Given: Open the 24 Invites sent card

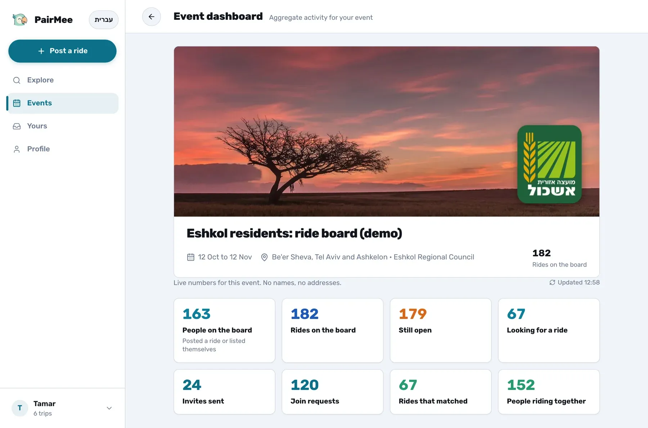Looking at the screenshot, I should pos(224,392).
